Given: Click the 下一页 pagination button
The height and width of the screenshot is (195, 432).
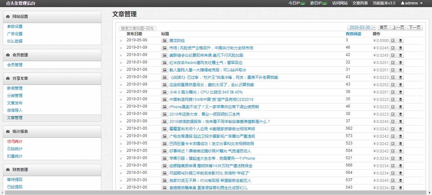Looking at the screenshot, I should (415, 28).
